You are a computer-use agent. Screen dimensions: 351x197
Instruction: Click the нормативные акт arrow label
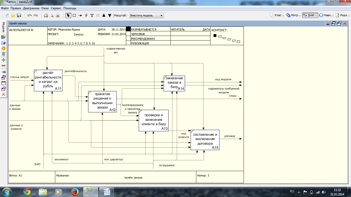click(x=116, y=50)
